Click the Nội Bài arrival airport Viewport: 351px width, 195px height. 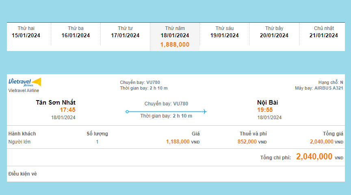click(x=268, y=103)
